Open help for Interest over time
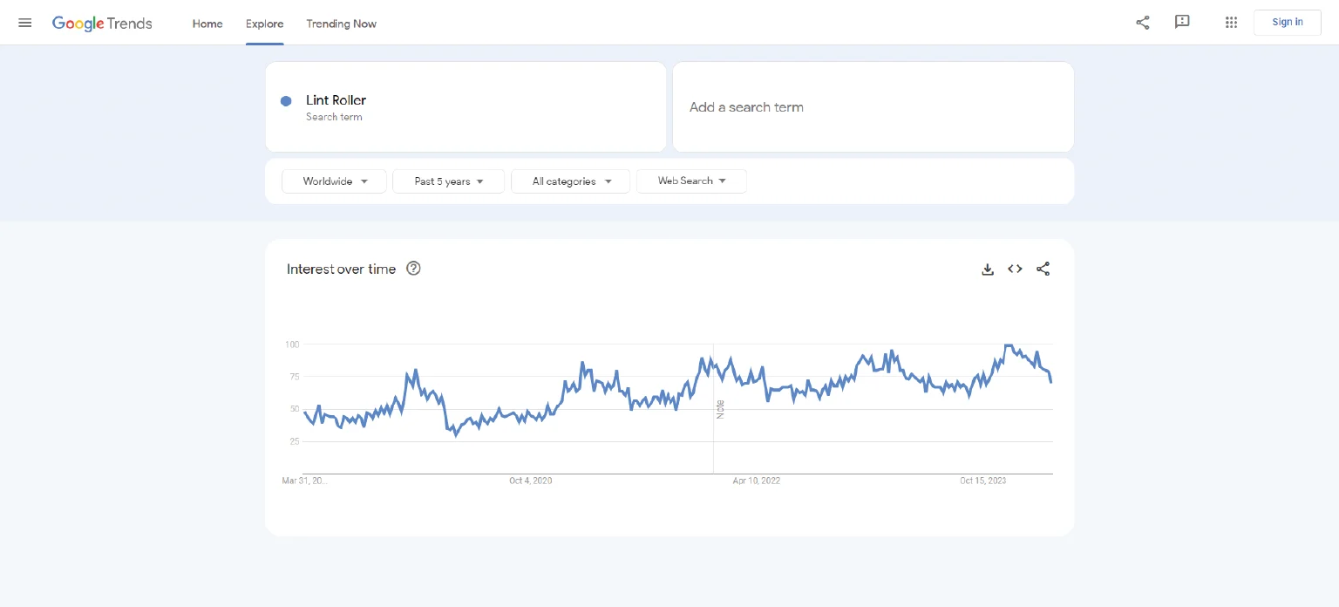This screenshot has height=607, width=1339. click(x=414, y=269)
